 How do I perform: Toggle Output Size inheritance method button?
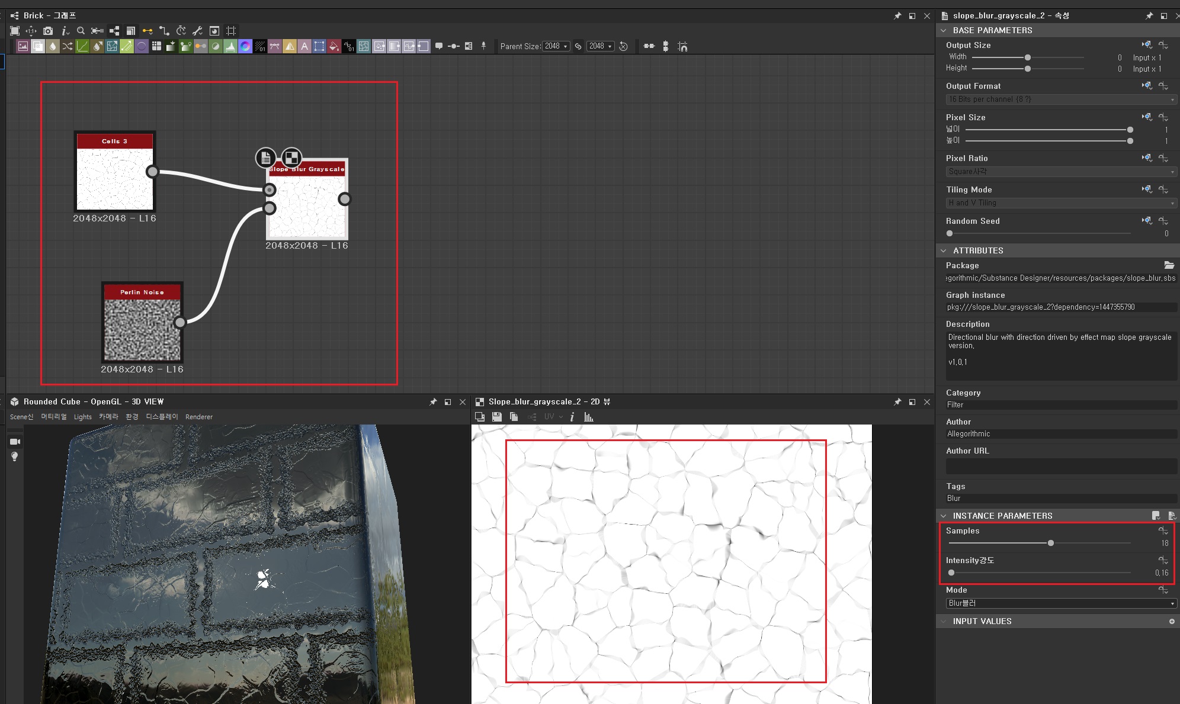tap(1147, 45)
